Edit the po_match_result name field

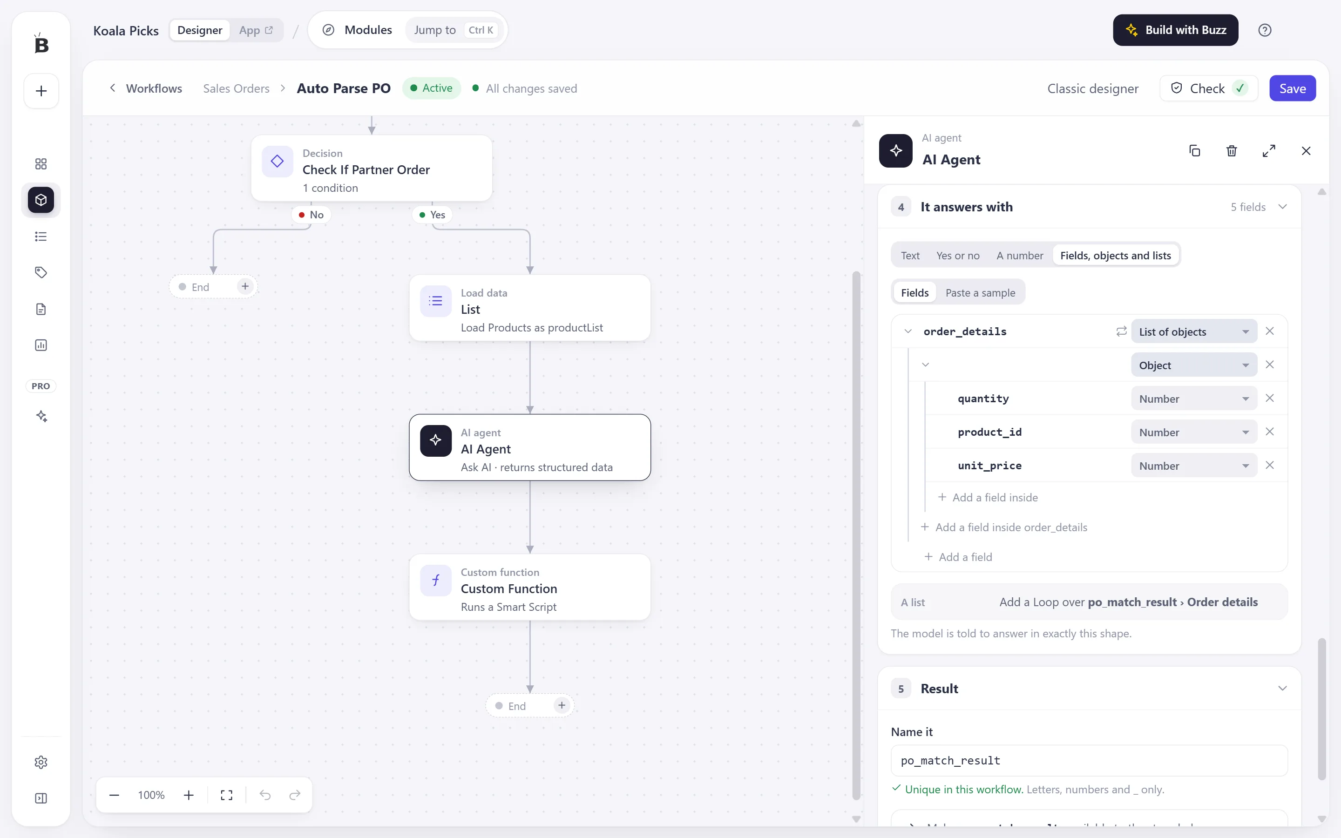point(1089,760)
